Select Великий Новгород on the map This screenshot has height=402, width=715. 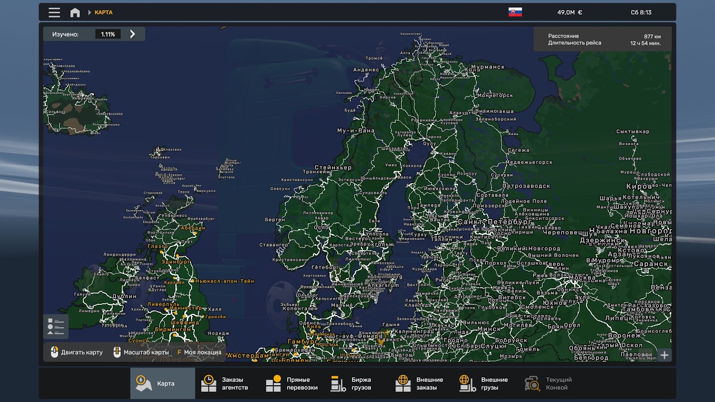pos(528,248)
